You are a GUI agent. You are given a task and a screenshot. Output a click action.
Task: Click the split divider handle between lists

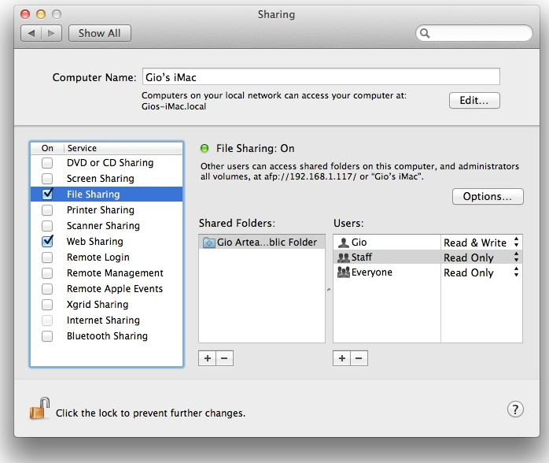[x=329, y=290]
